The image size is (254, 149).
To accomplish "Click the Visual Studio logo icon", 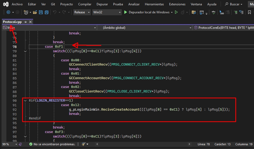I will (x=6, y=4).
